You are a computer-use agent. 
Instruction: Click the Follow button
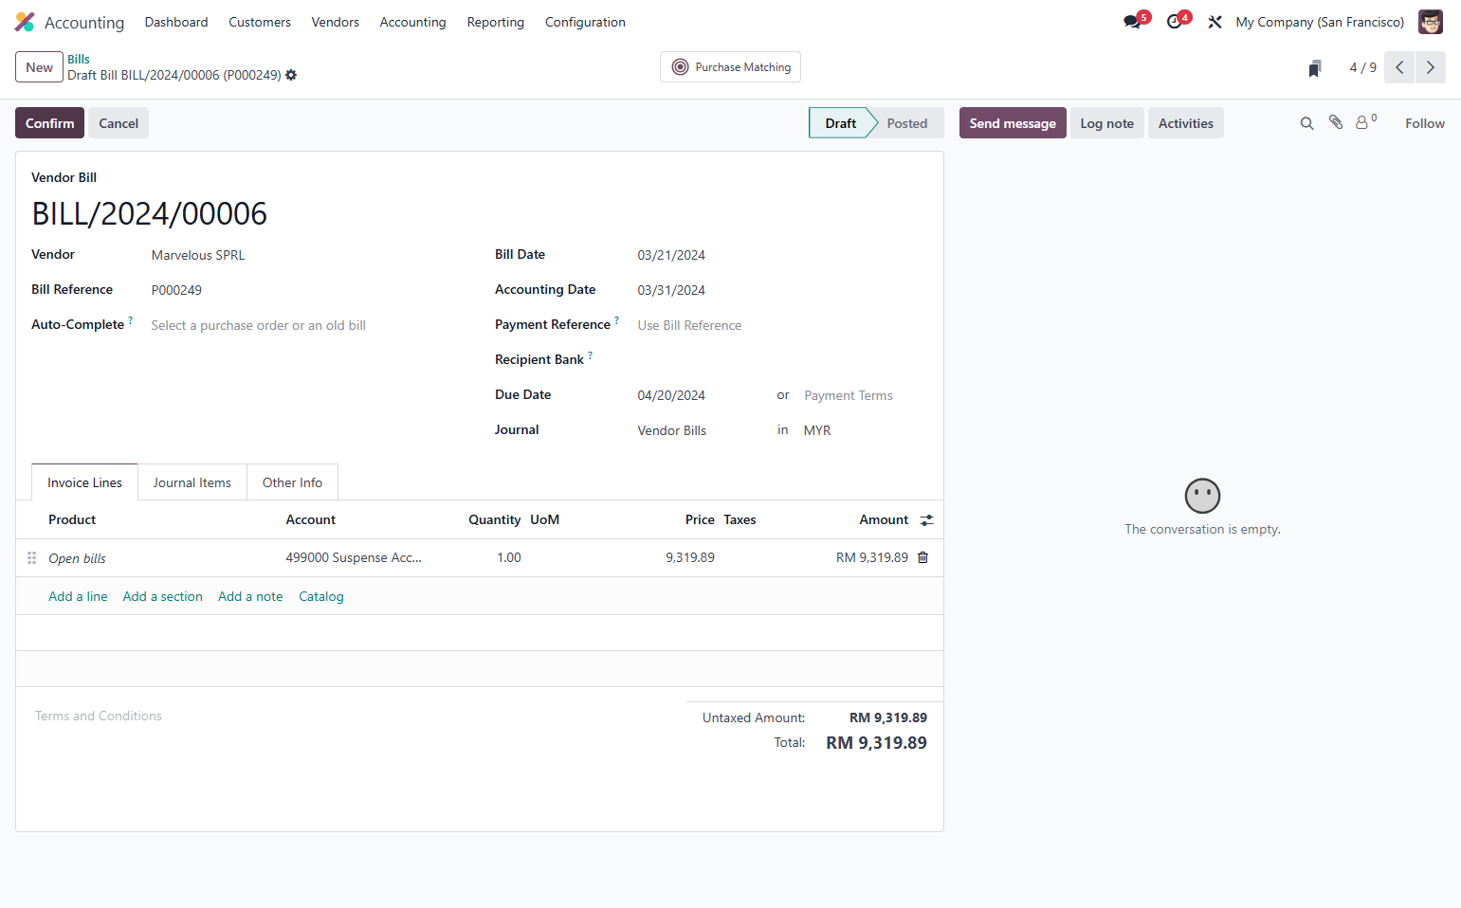click(1425, 123)
